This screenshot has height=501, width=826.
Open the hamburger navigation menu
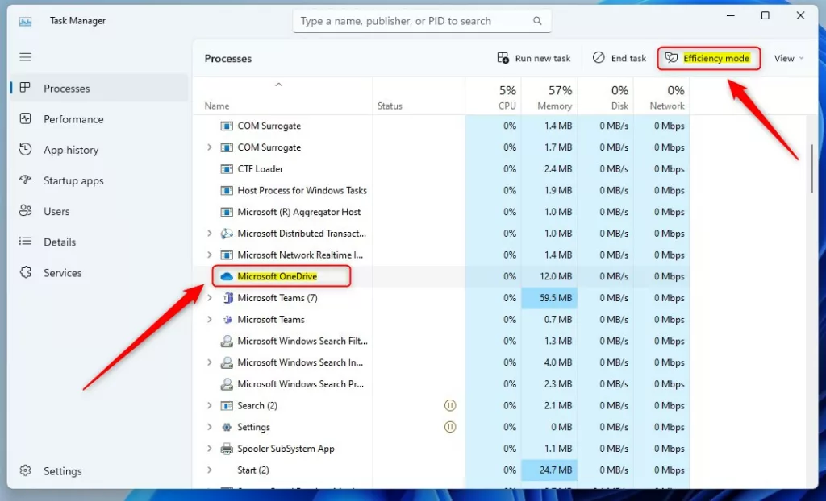point(25,57)
